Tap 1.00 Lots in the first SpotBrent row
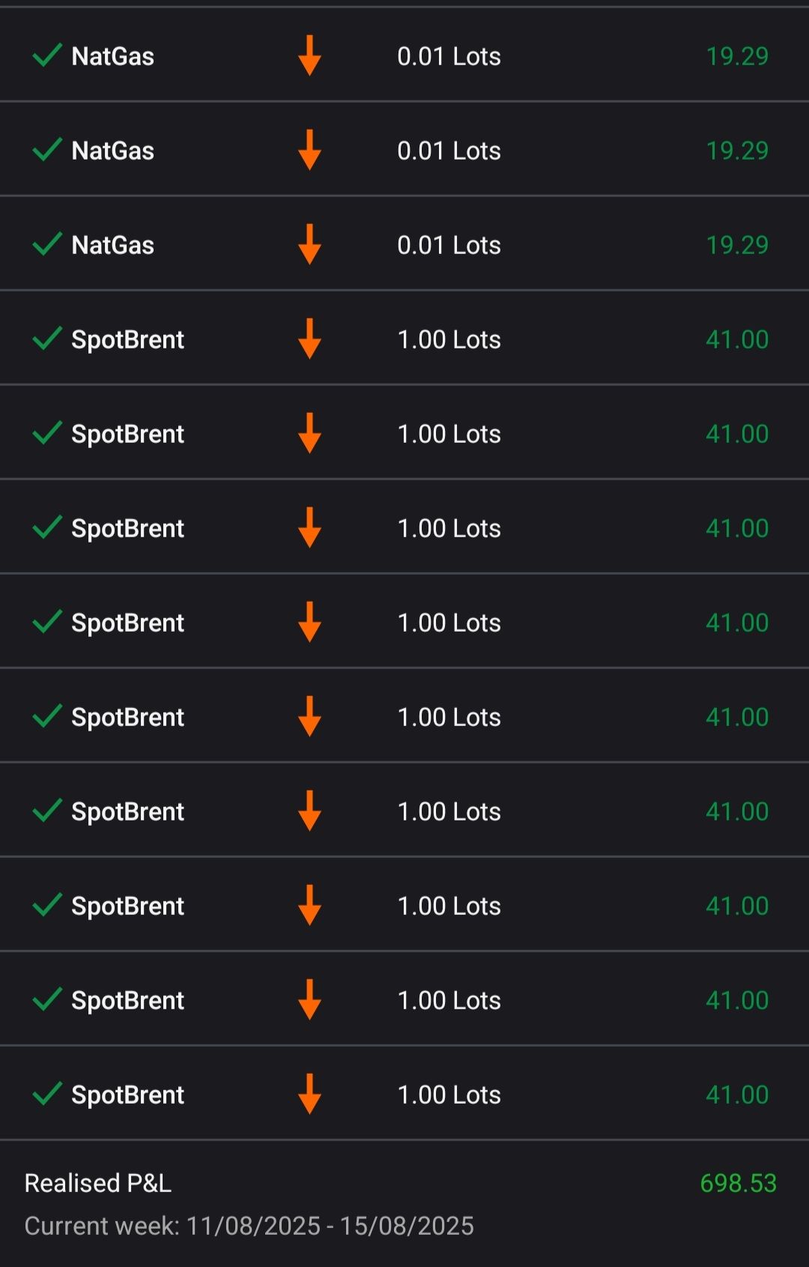The height and width of the screenshot is (1267, 809). [449, 339]
